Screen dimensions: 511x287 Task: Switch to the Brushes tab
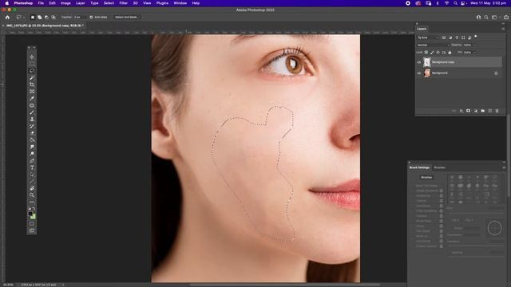click(440, 167)
